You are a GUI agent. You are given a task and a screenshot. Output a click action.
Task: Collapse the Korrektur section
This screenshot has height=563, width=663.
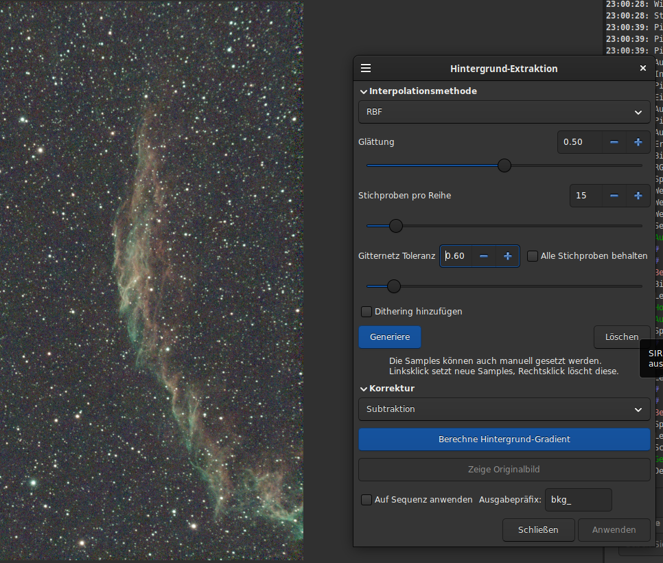point(364,389)
